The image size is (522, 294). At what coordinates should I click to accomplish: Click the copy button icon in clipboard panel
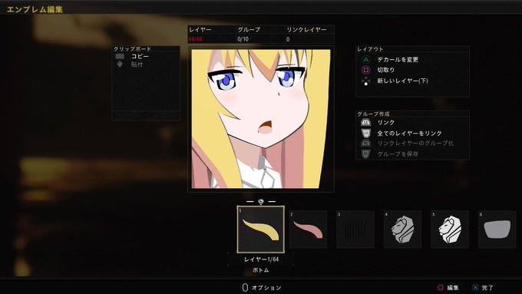120,56
